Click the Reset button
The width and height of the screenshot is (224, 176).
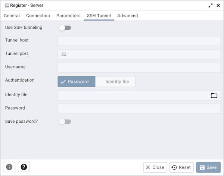coord(181,167)
